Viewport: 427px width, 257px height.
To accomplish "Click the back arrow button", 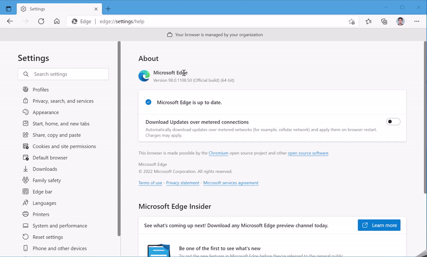I will [10, 21].
